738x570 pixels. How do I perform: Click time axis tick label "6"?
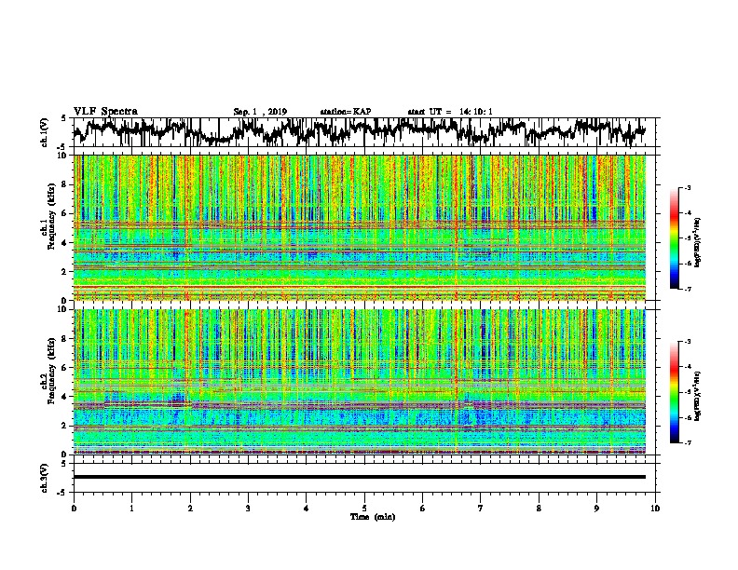click(x=423, y=509)
